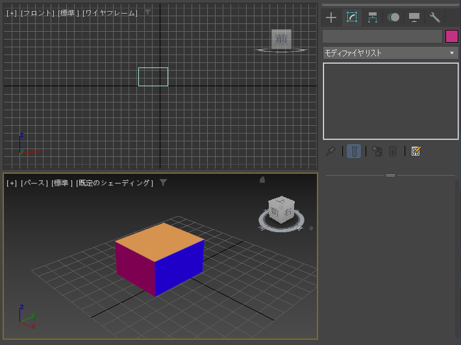Open the [フロント] viewport view menu
Image resolution: width=461 pixels, height=345 pixels.
click(x=38, y=13)
